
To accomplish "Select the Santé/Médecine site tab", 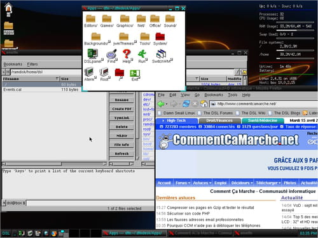I will point(263,121).
